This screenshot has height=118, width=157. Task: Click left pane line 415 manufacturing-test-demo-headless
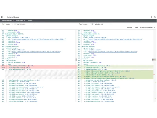(x=24, y=80)
